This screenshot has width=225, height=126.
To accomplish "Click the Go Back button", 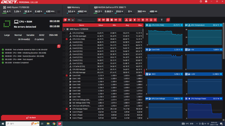I will click(x=31, y=118).
